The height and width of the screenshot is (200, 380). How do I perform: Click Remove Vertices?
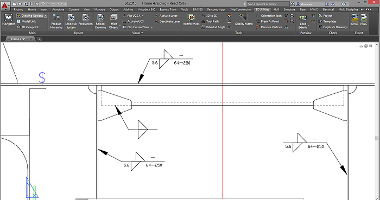pyautogui.click(x=269, y=27)
